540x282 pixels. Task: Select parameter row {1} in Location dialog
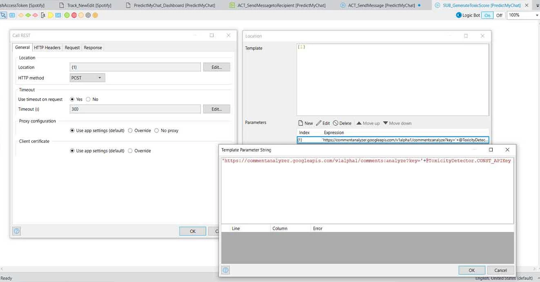coord(393,140)
